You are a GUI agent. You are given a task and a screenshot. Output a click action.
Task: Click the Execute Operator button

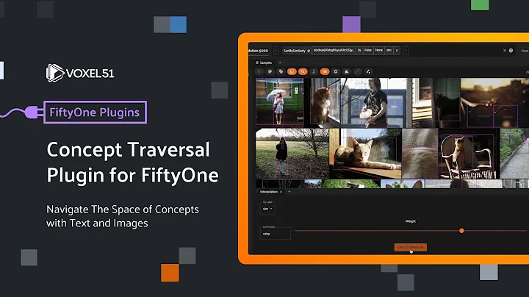point(410,248)
